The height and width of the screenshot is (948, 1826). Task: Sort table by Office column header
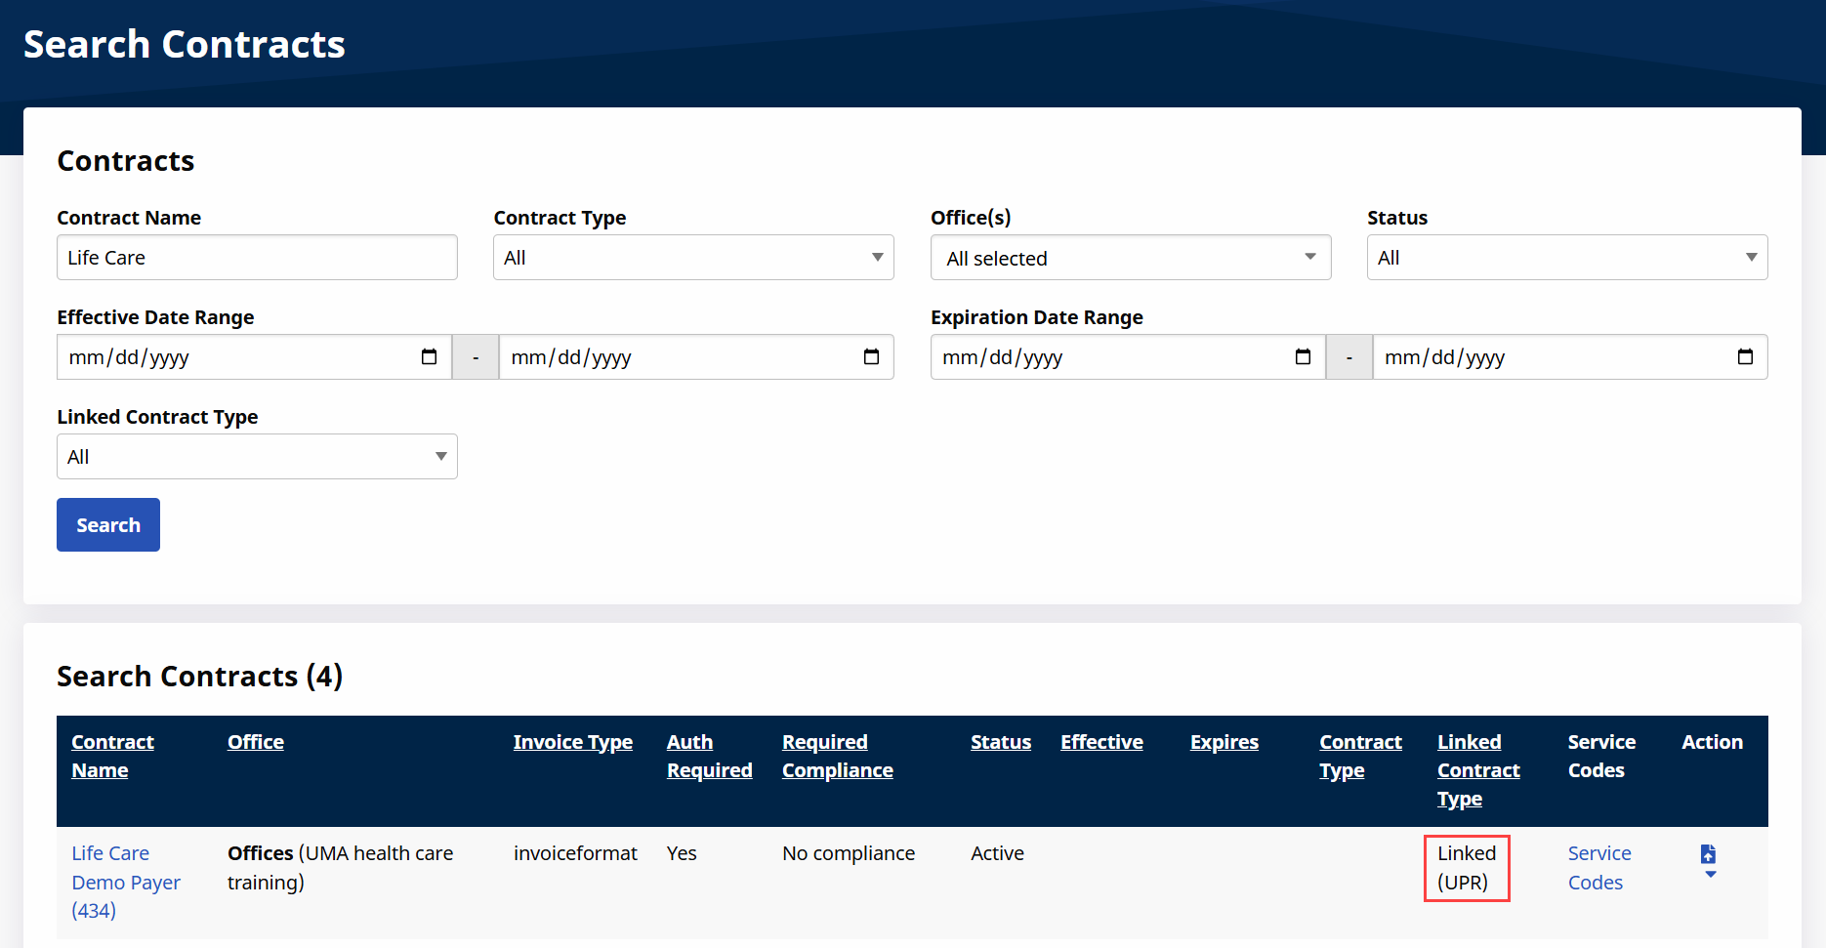tap(256, 742)
